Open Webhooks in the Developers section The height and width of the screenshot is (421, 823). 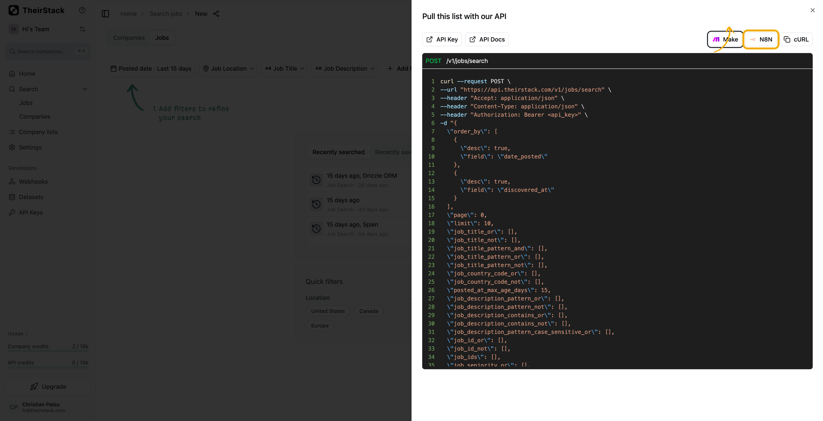(33, 182)
